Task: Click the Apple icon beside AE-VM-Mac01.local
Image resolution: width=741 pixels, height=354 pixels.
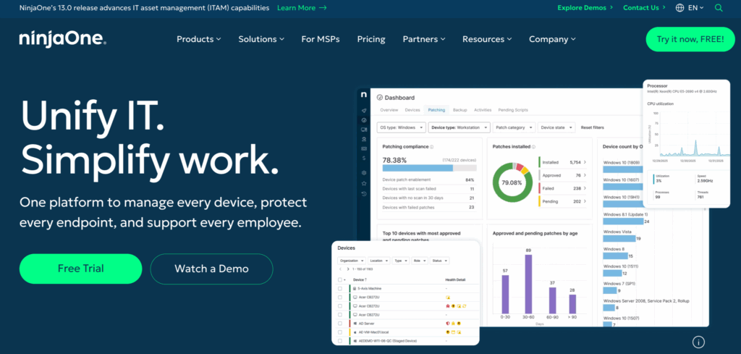Action: [x=355, y=332]
